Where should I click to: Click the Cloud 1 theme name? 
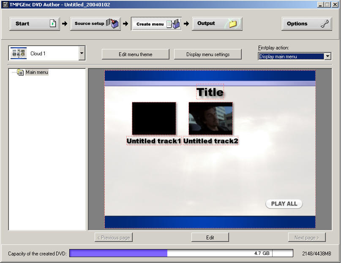(x=38, y=54)
